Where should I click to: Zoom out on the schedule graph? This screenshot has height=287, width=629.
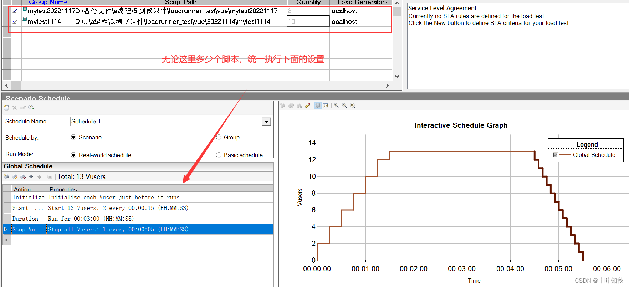click(x=344, y=106)
